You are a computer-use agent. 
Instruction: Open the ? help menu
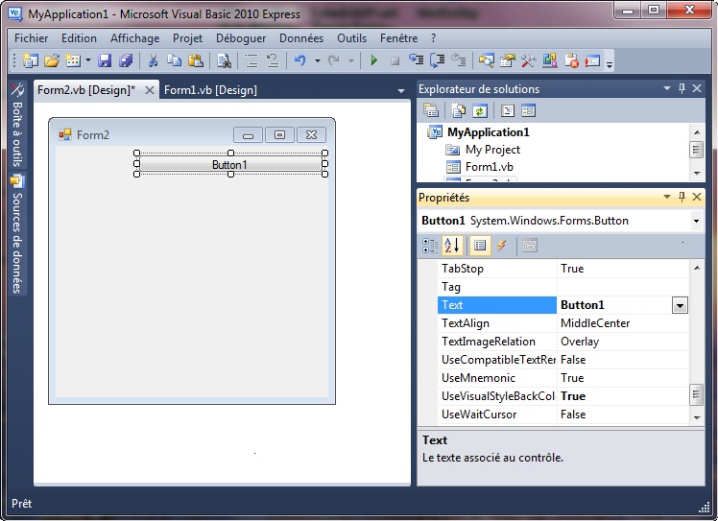tap(433, 38)
